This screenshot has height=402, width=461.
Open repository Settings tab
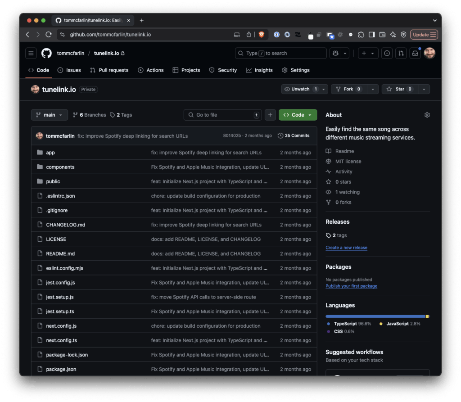pos(296,70)
